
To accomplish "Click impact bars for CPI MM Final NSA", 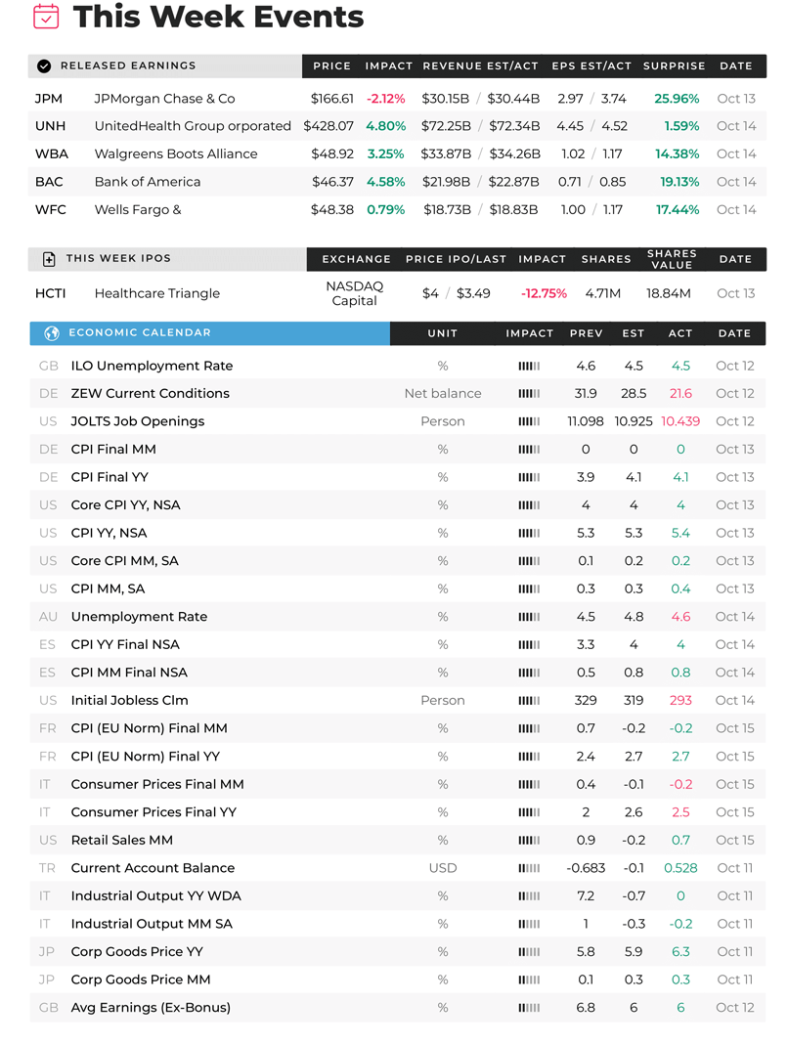I will (529, 674).
